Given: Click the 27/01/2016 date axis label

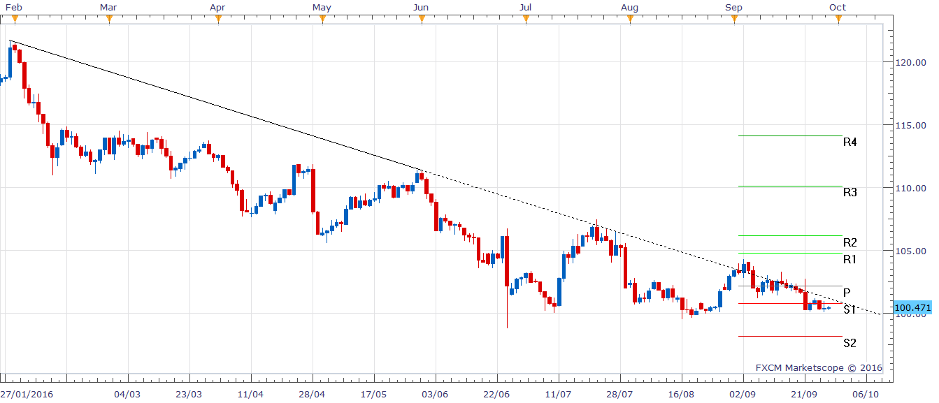Looking at the screenshot, I should pyautogui.click(x=28, y=394).
